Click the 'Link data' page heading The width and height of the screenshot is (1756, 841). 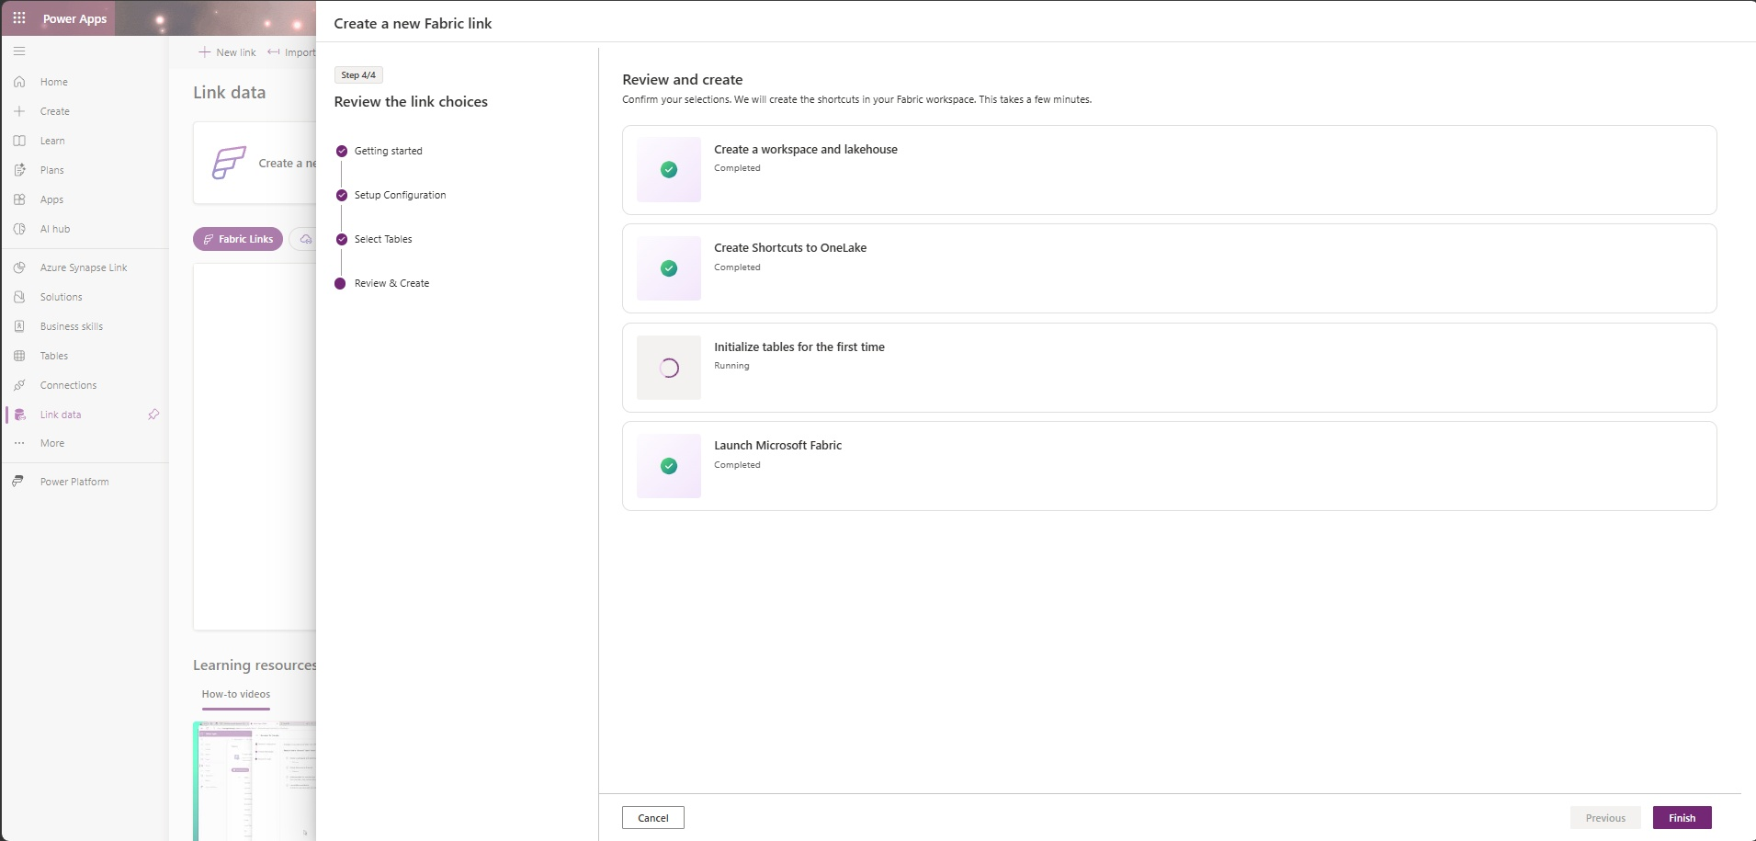click(230, 93)
